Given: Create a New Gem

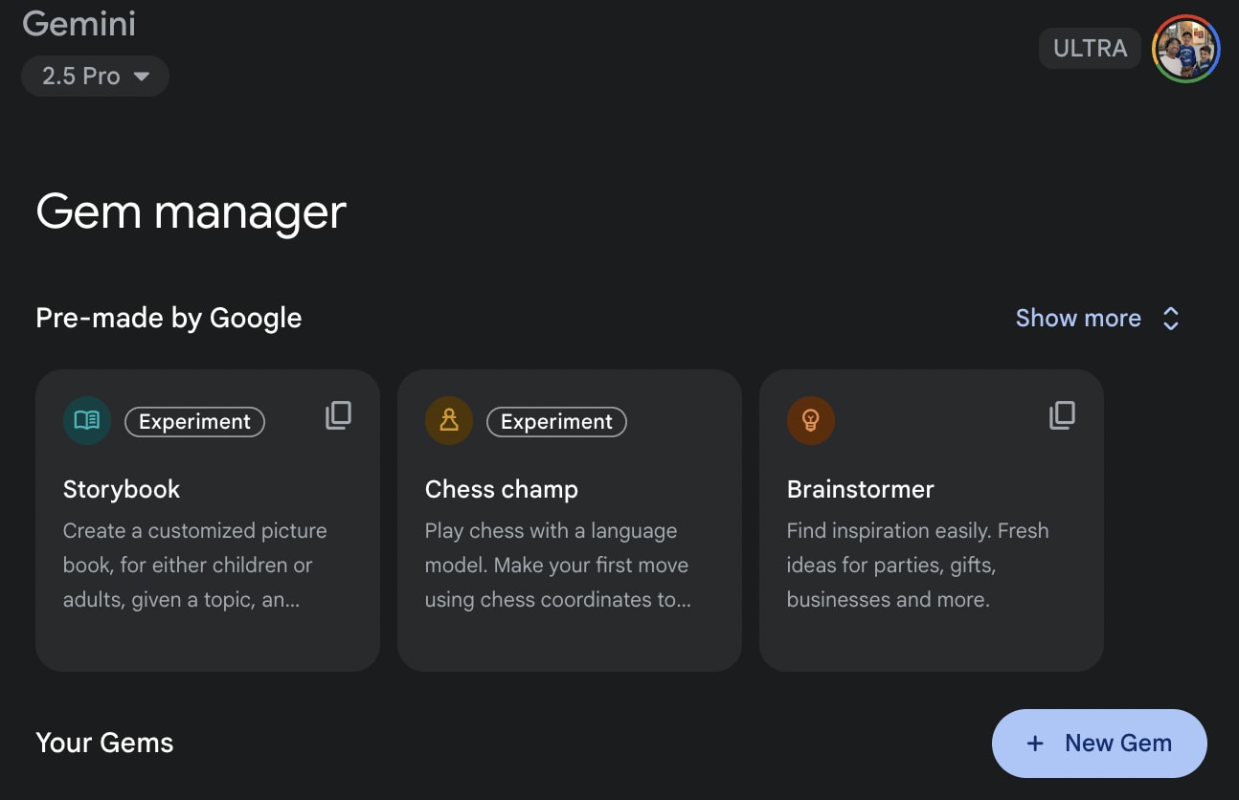Looking at the screenshot, I should (x=1099, y=744).
